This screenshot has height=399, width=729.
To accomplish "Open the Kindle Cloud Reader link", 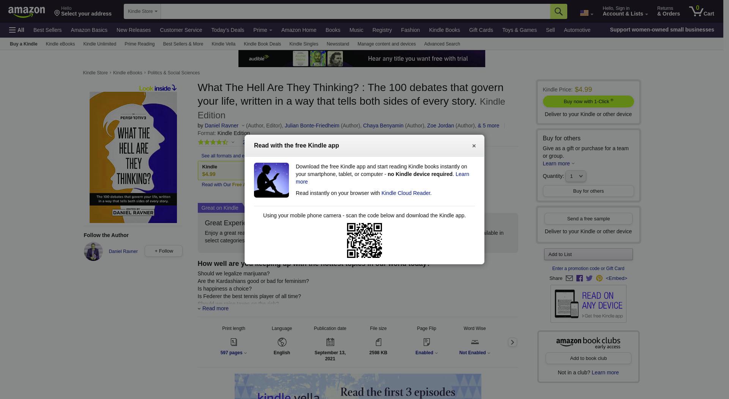I will (406, 193).
